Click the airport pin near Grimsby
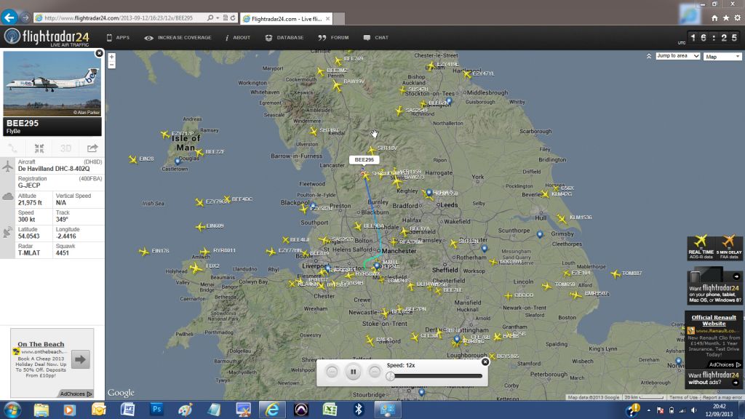This screenshot has height=419, width=745. point(540,234)
